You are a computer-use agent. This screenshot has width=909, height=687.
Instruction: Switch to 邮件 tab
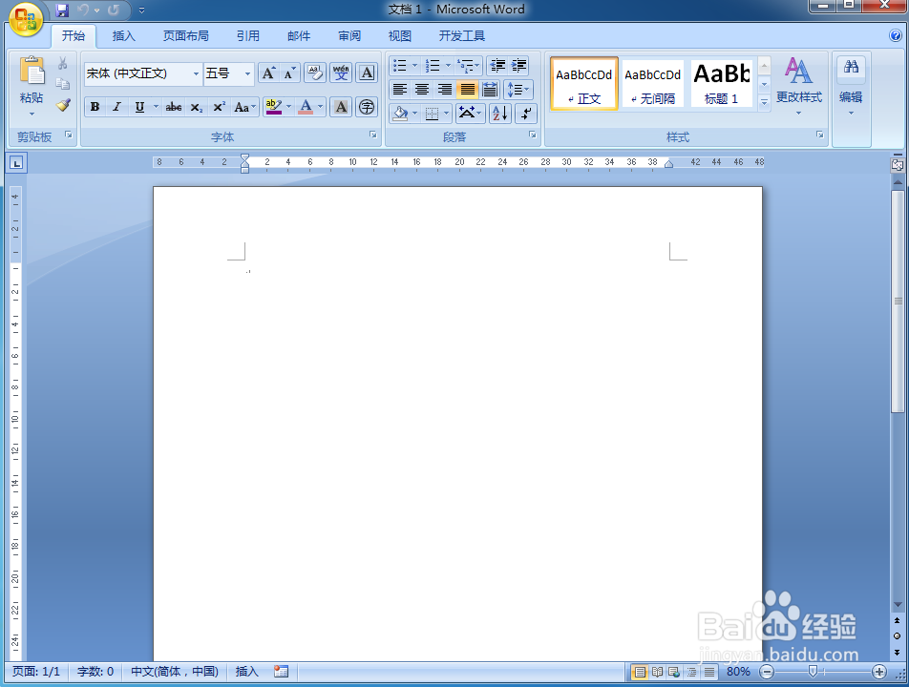[x=299, y=36]
